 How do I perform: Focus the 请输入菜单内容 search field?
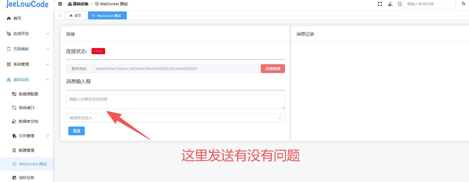tap(429, 4)
